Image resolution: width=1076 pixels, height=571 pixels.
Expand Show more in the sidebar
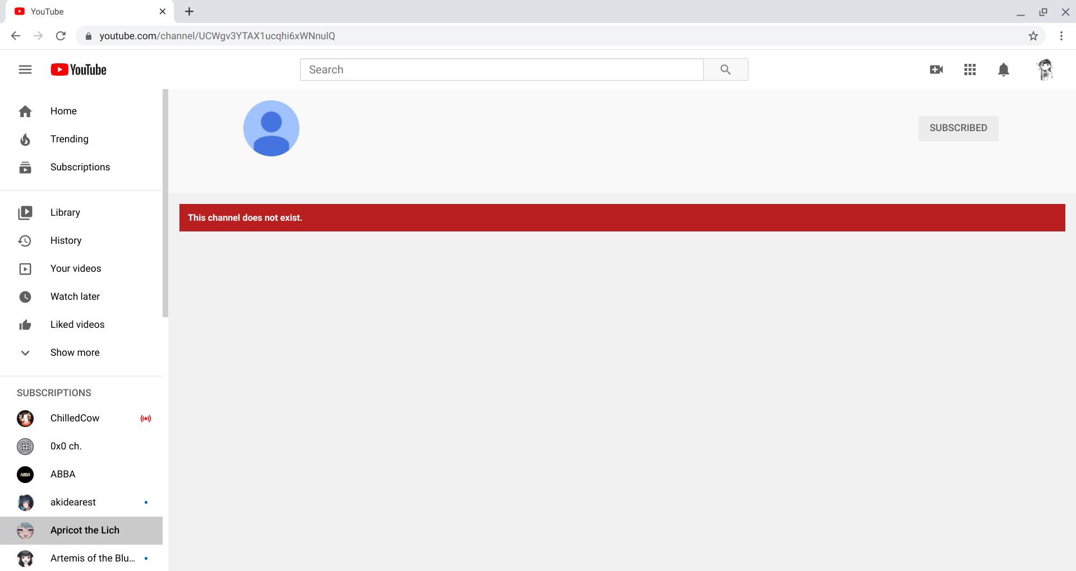(75, 352)
